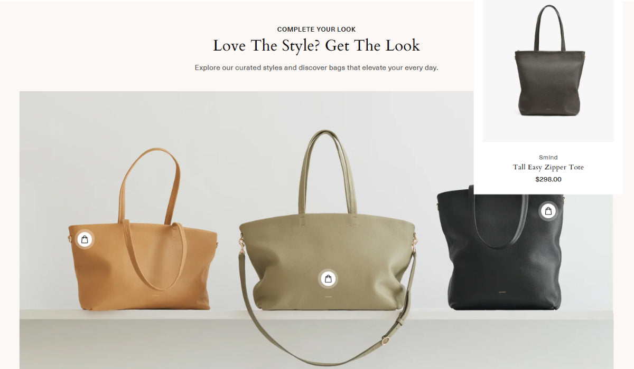The width and height of the screenshot is (634, 369).
Task: Click the shopping bag hotspot on olive tote
Action: [x=328, y=279]
